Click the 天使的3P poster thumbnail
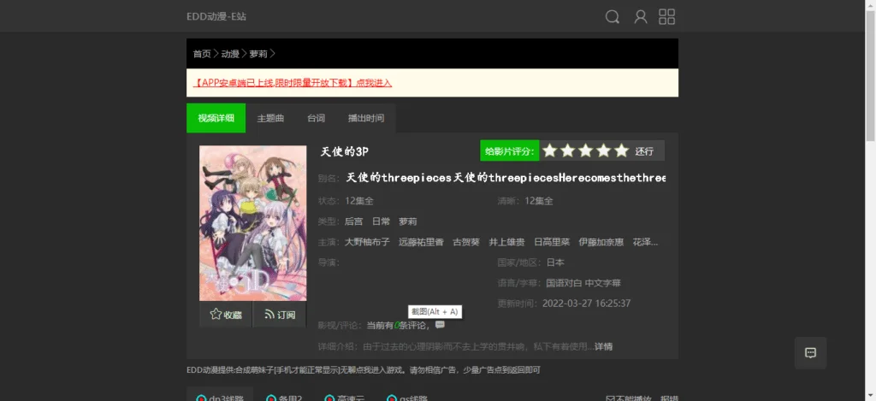This screenshot has width=876, height=401. pos(252,222)
